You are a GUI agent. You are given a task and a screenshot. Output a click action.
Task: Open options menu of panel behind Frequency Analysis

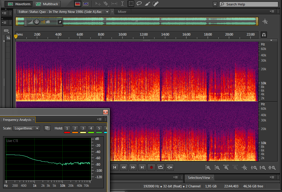tap(175, 177)
